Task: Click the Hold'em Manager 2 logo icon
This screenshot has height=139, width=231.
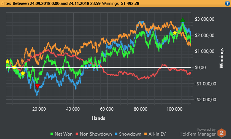Action: point(222,133)
